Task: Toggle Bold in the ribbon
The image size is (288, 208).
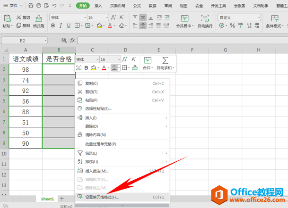Action: click(53, 25)
